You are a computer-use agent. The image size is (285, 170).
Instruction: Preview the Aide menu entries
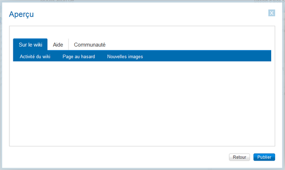tap(58, 44)
